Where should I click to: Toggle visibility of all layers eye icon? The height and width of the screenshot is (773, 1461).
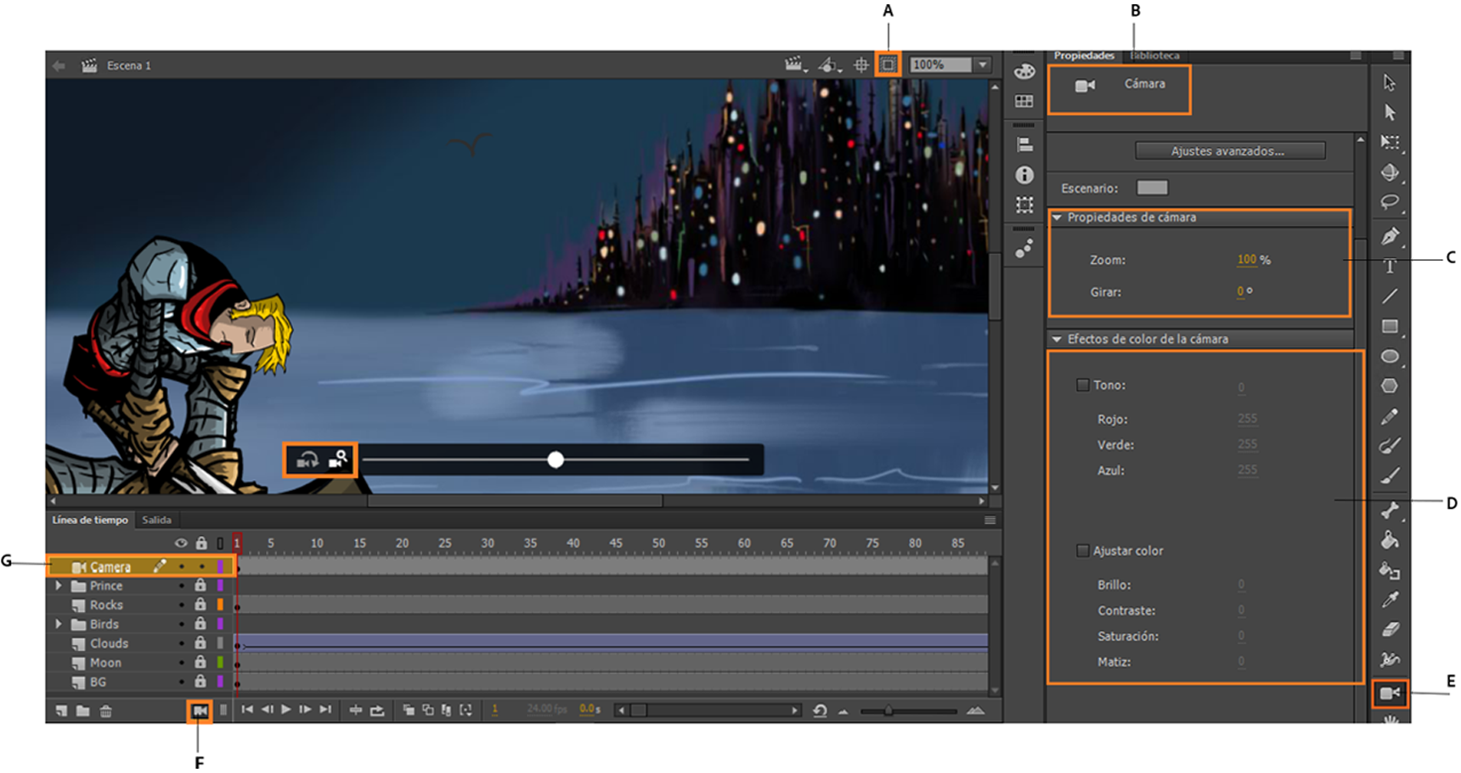[181, 543]
